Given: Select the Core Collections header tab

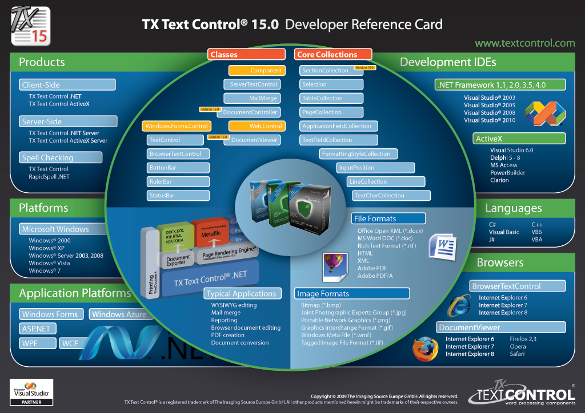Looking at the screenshot, I should point(333,54).
